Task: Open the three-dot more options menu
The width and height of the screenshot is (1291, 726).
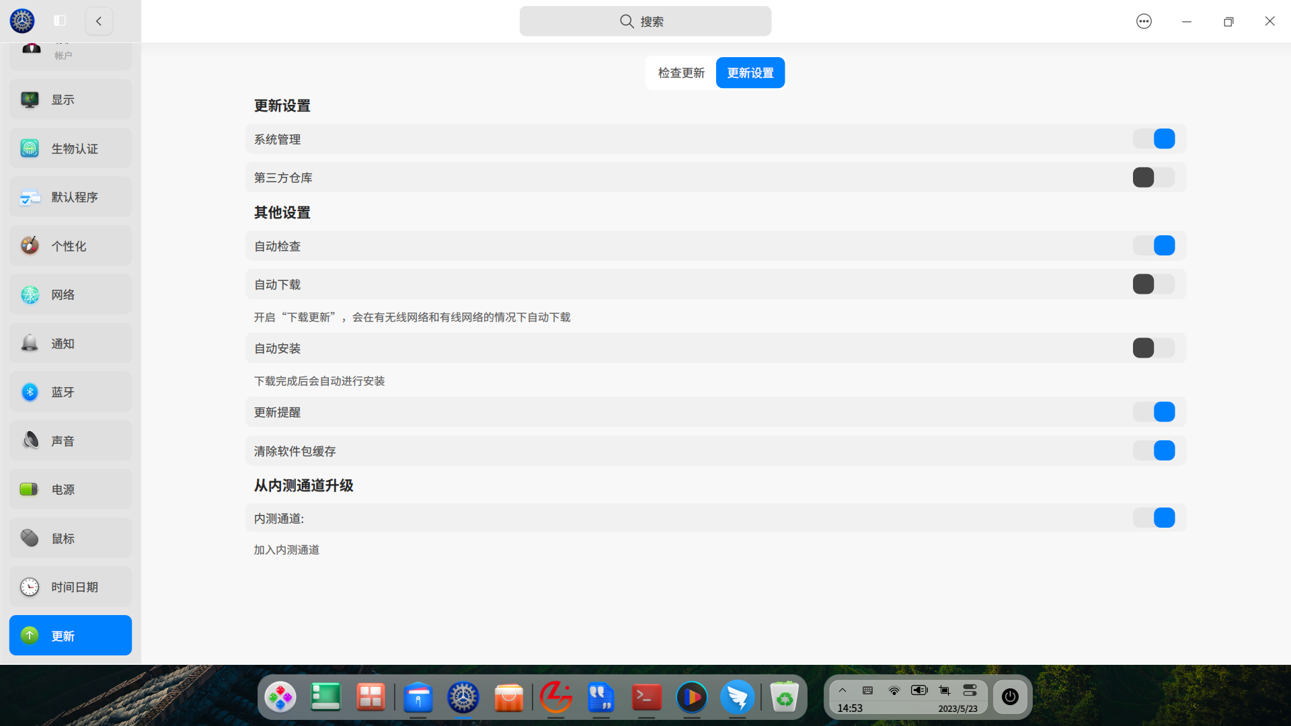Action: (1144, 22)
